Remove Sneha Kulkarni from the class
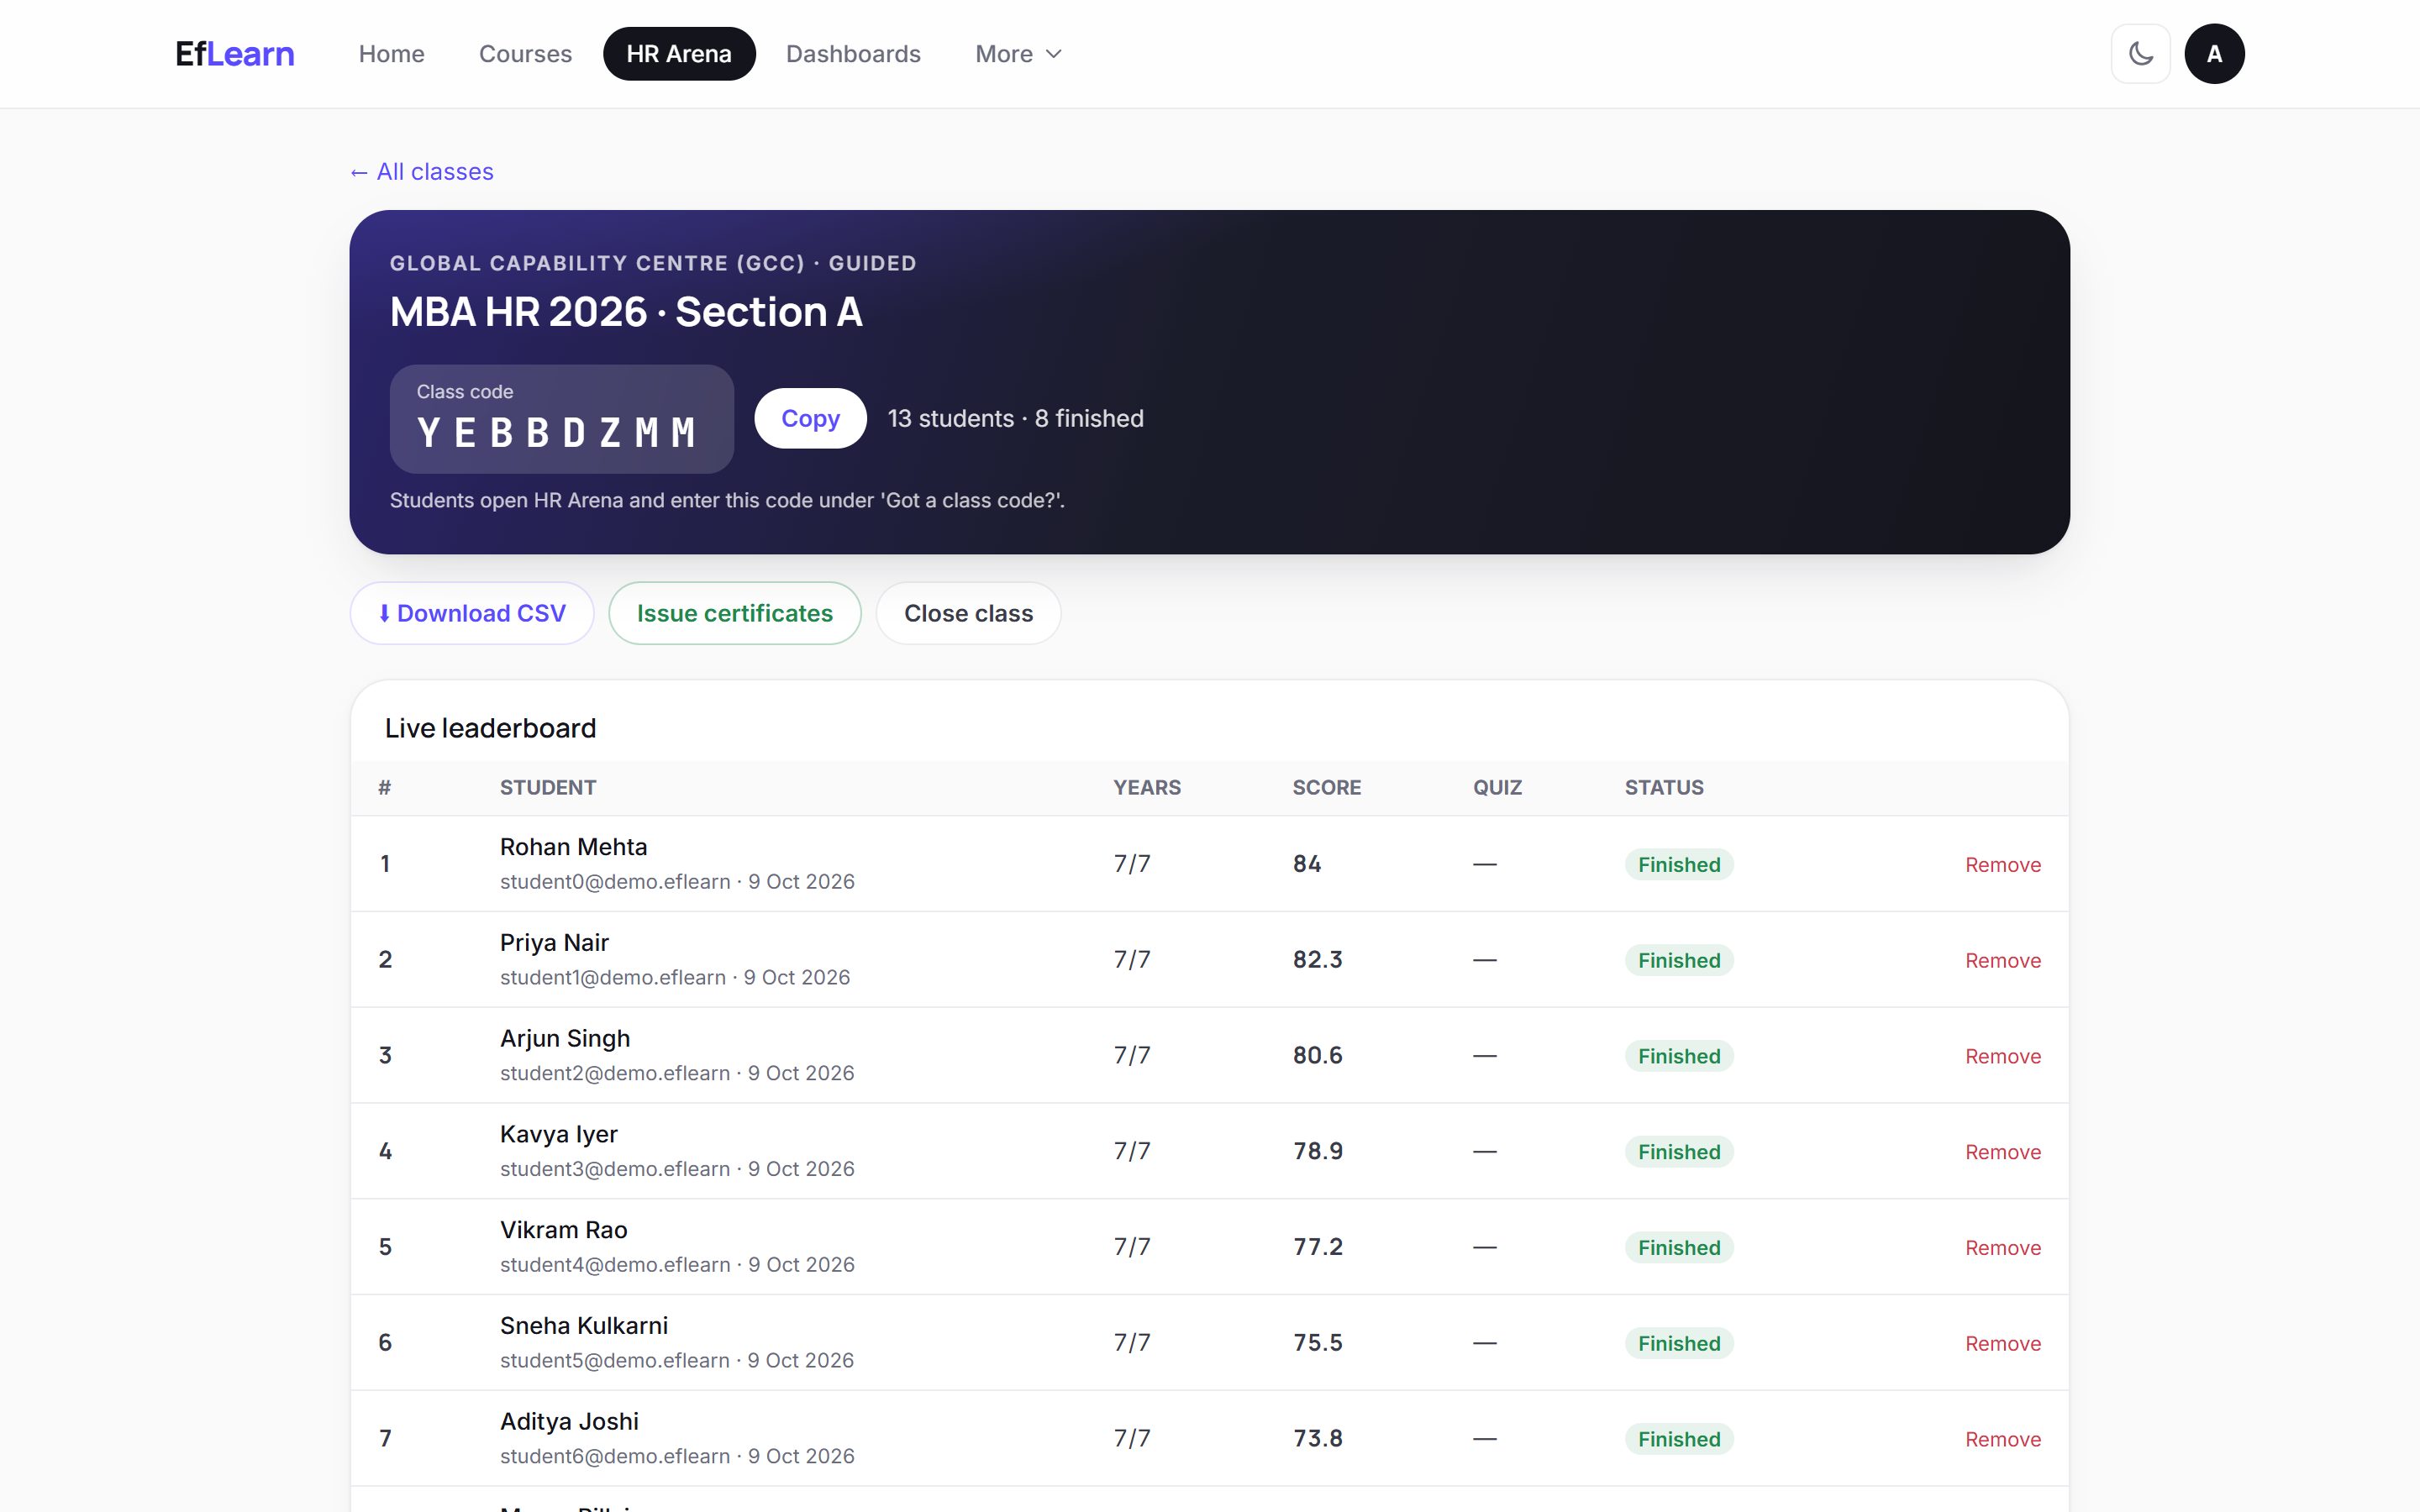Screen dimensions: 2420x1512 pos(2003,1343)
